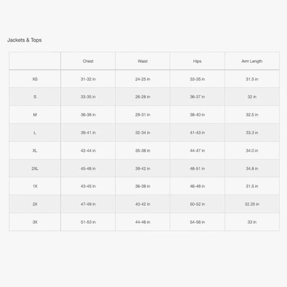The image size is (287, 287).
Task: Select the 2XL size row label
Action: [35, 169]
